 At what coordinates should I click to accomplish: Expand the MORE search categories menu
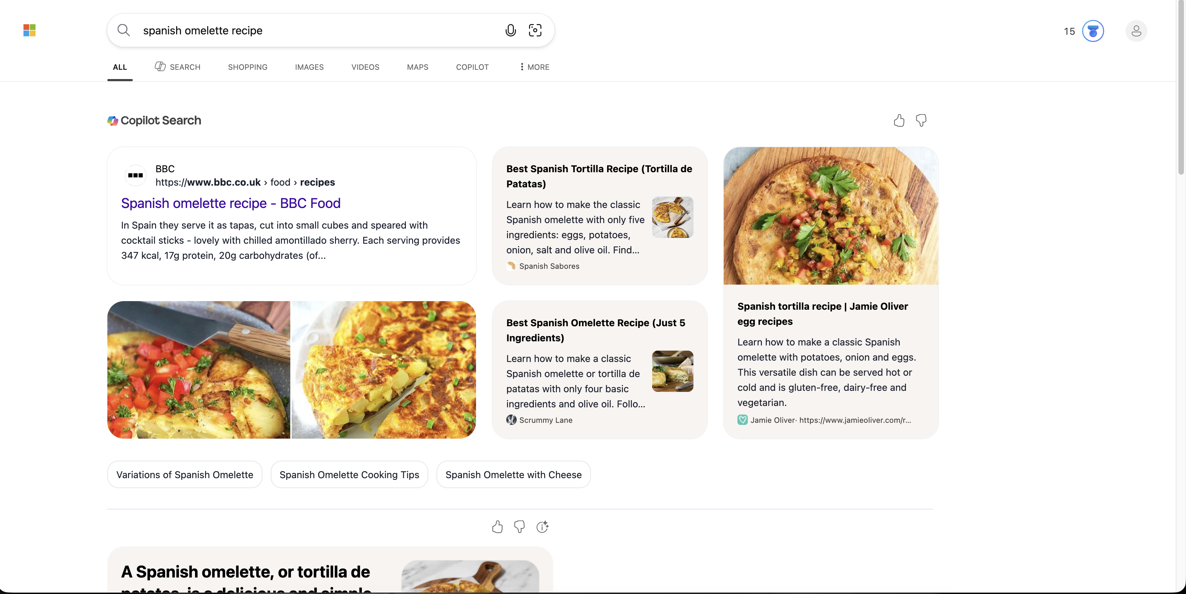[x=534, y=67]
